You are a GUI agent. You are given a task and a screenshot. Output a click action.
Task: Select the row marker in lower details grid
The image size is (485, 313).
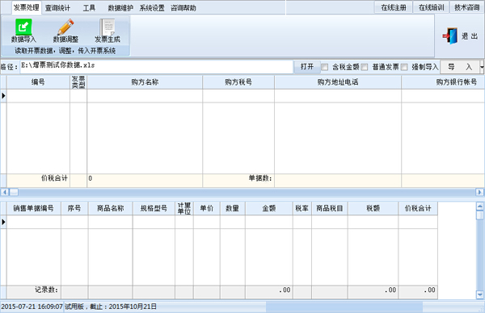(3, 222)
